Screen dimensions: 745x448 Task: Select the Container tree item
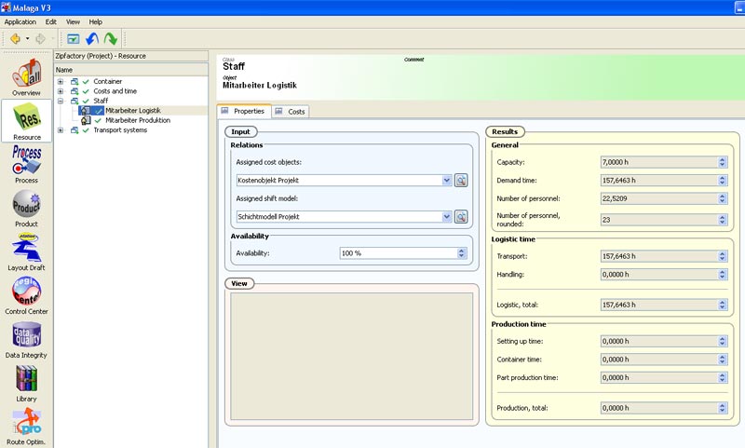(107, 82)
